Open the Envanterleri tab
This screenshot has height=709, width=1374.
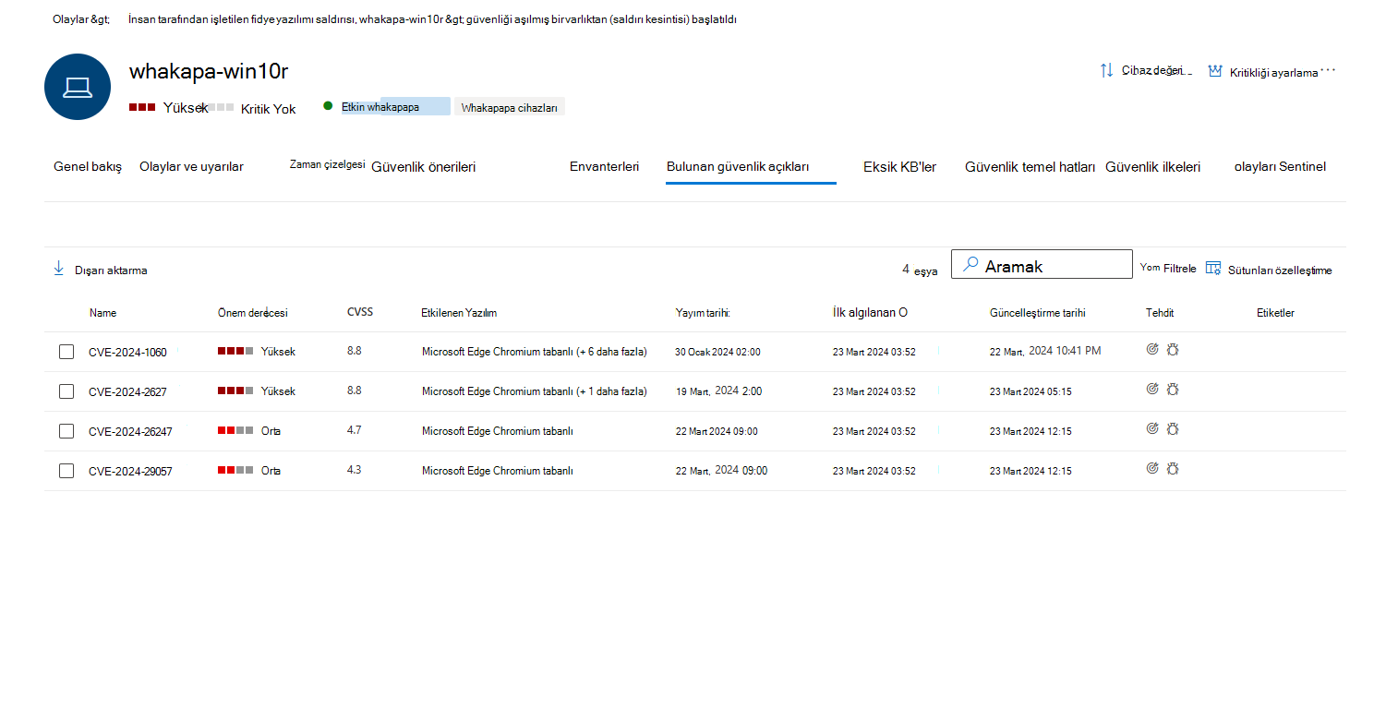pos(604,167)
